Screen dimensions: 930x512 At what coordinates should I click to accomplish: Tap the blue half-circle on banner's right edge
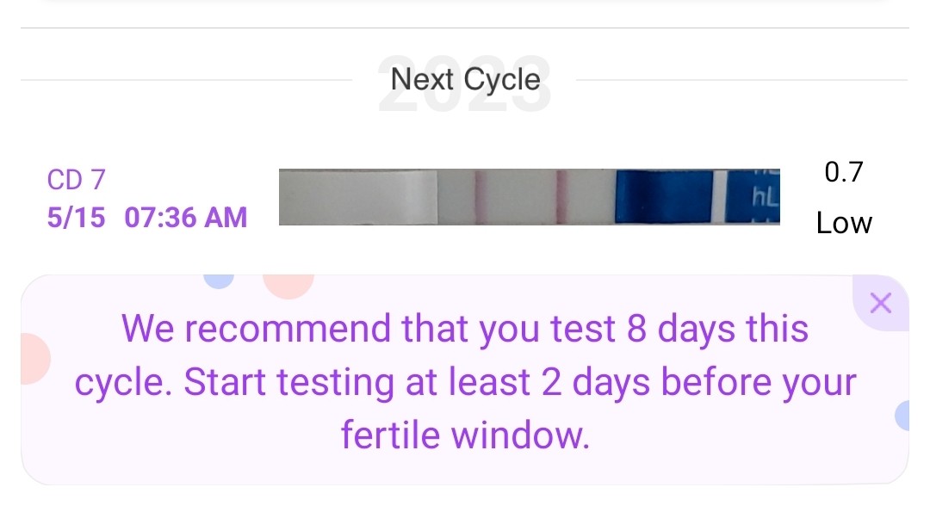coord(902,416)
